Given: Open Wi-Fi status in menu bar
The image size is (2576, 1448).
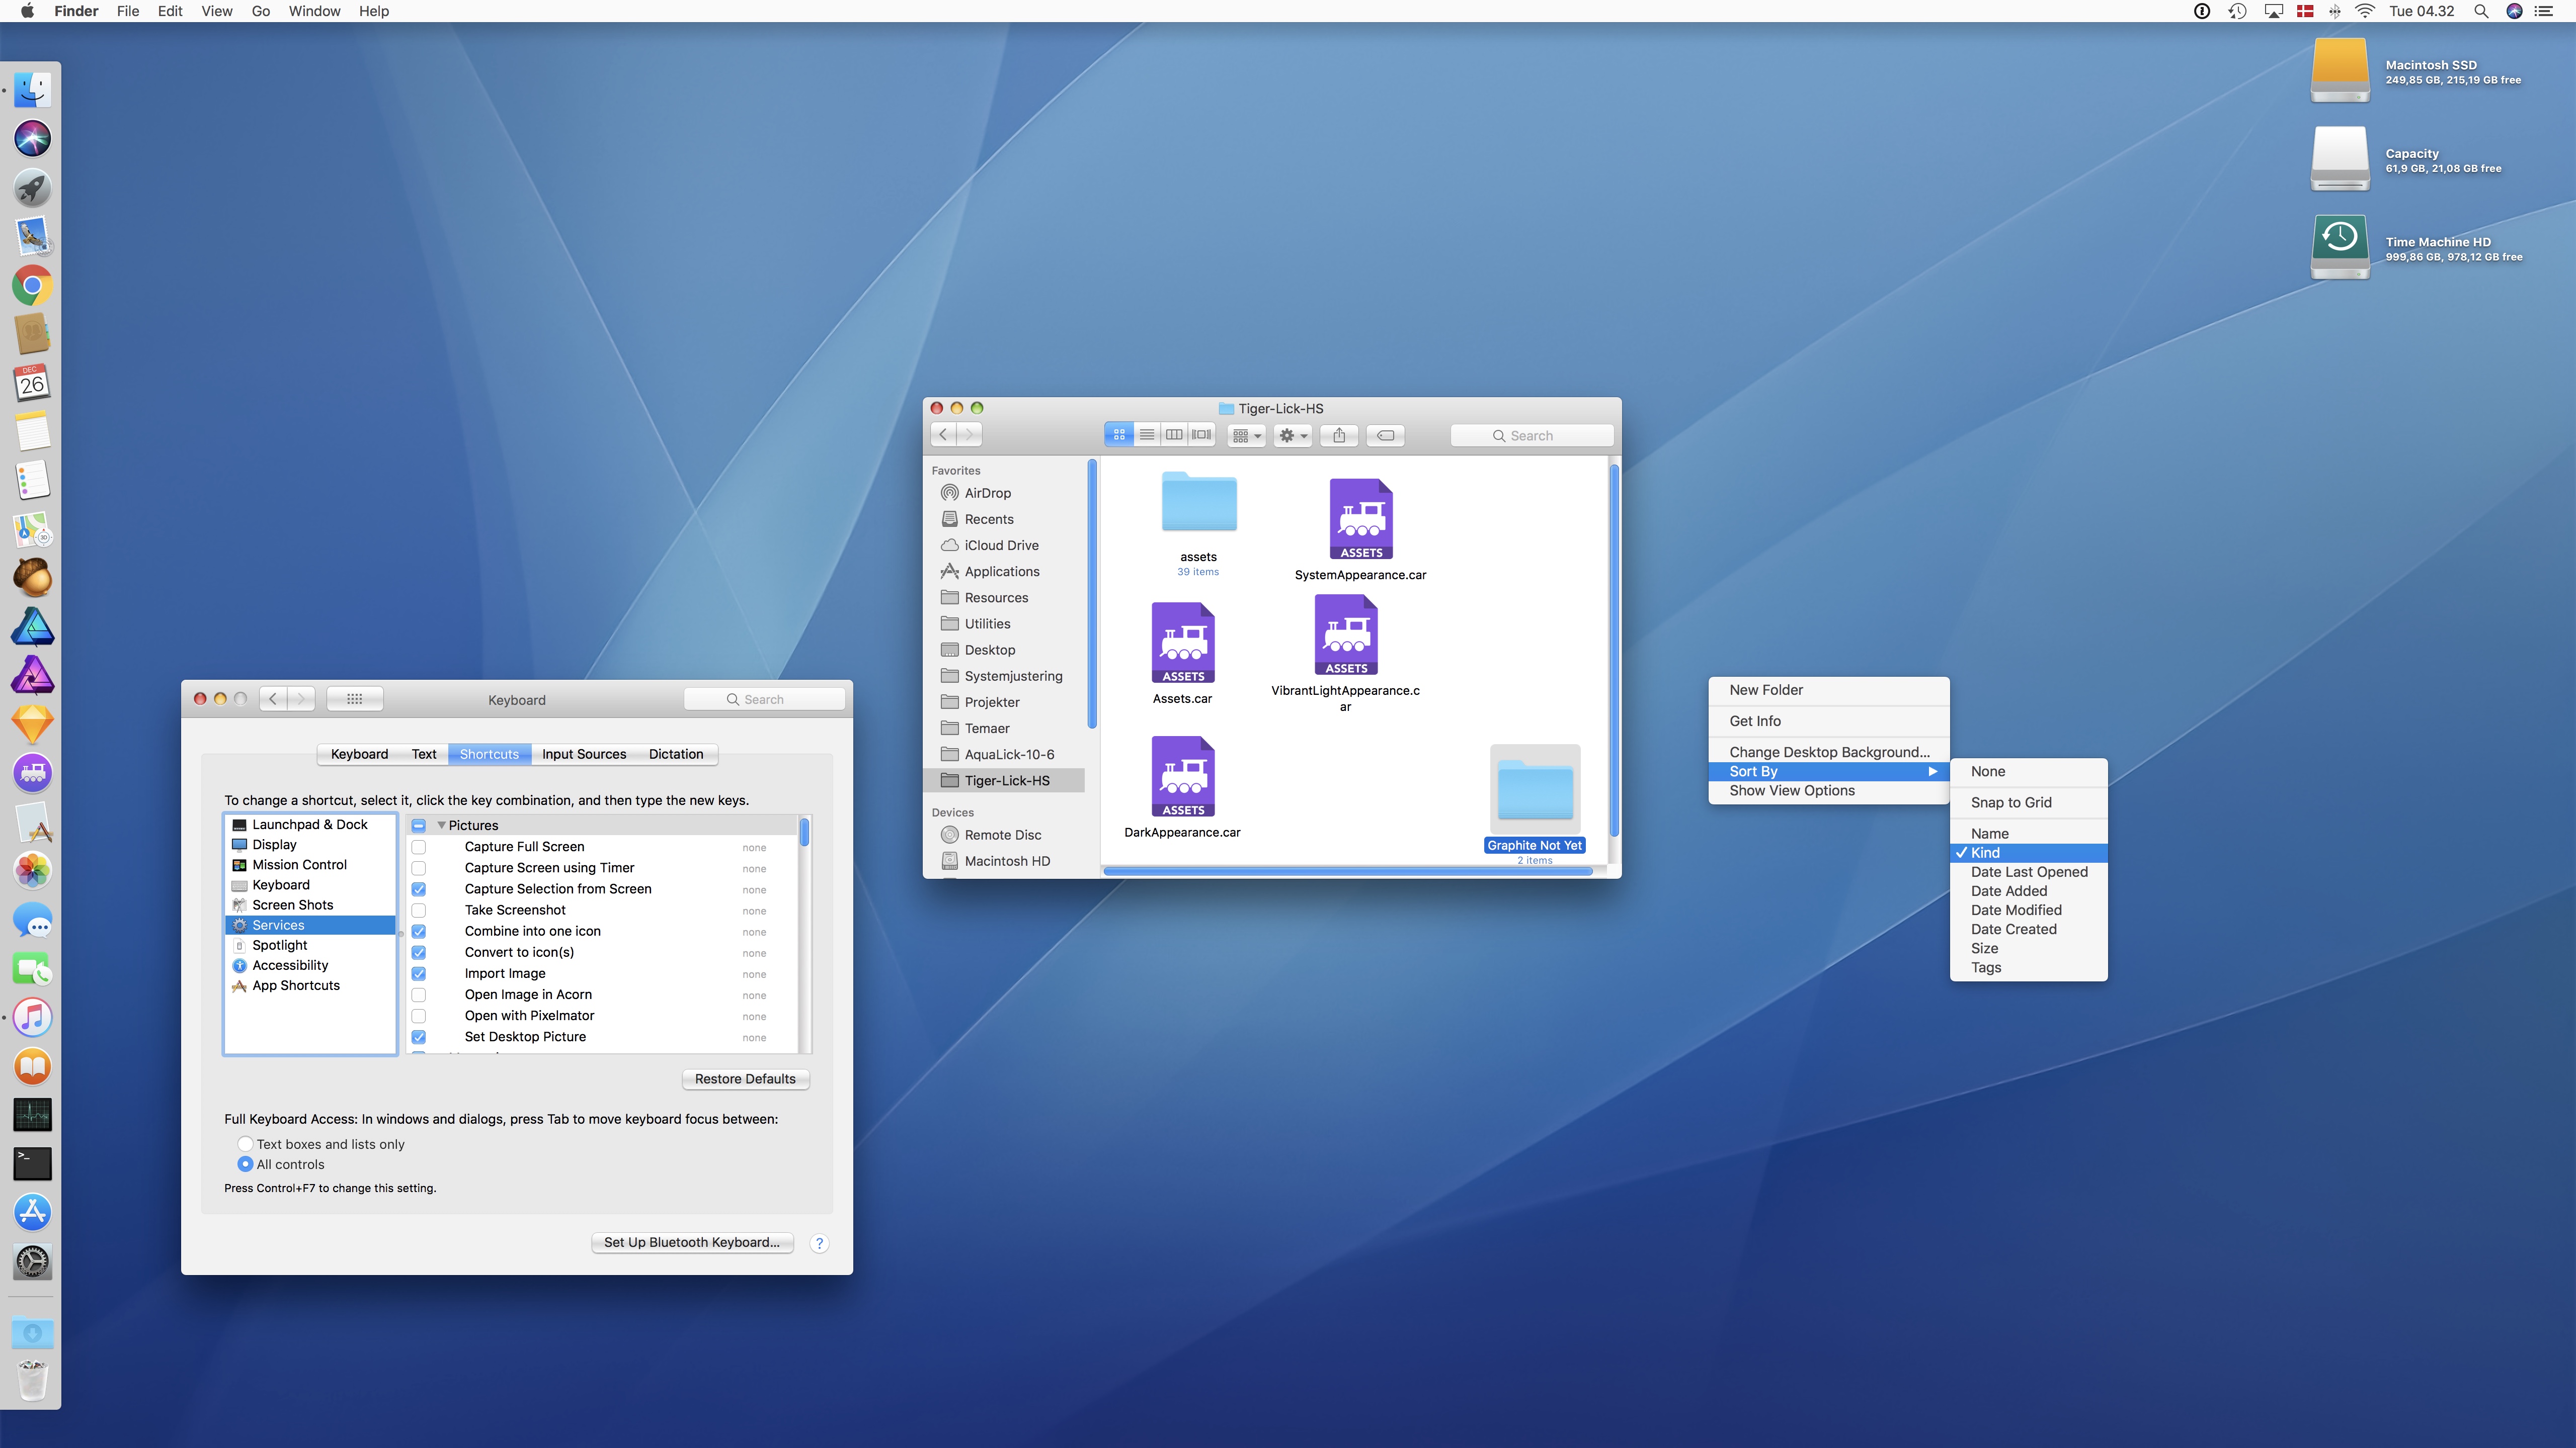Looking at the screenshot, I should pyautogui.click(x=2365, y=11).
